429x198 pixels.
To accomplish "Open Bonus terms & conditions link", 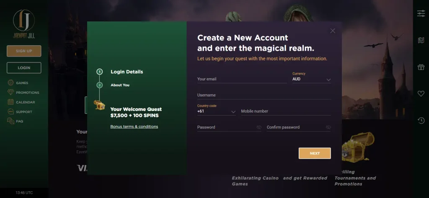I will [x=134, y=126].
